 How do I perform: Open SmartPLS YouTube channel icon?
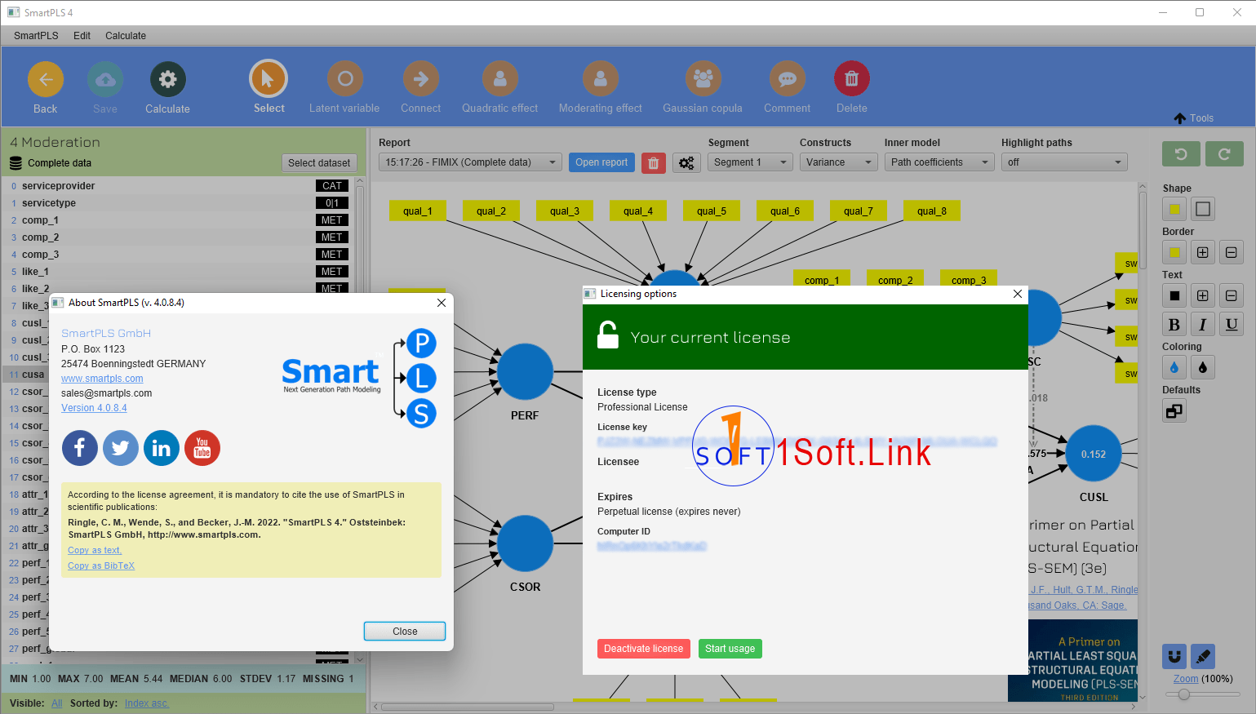pyautogui.click(x=202, y=448)
